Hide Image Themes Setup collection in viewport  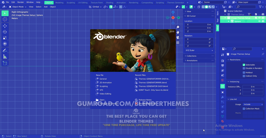click(259, 18)
